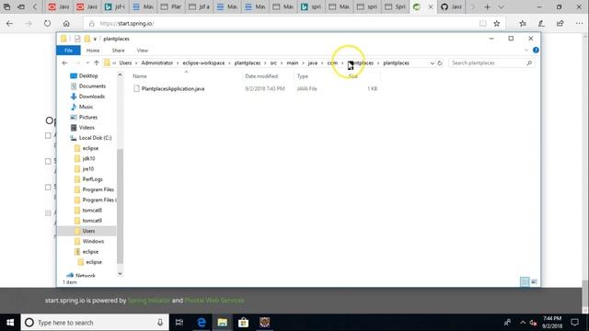The height and width of the screenshot is (331, 589).
Task: Switch to details view in Explorer
Action: point(525,281)
